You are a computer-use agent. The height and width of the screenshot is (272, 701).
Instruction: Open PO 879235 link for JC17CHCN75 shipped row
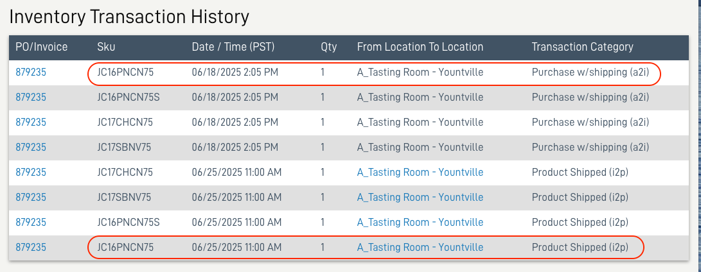(31, 173)
